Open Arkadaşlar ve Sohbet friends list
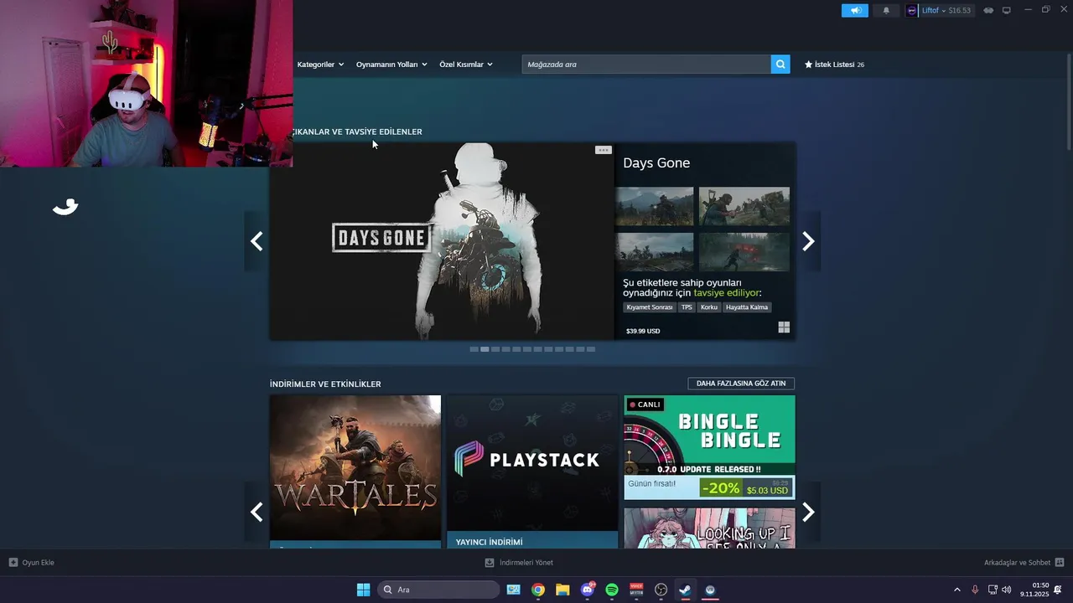This screenshot has width=1073, height=603. [x=1017, y=563]
